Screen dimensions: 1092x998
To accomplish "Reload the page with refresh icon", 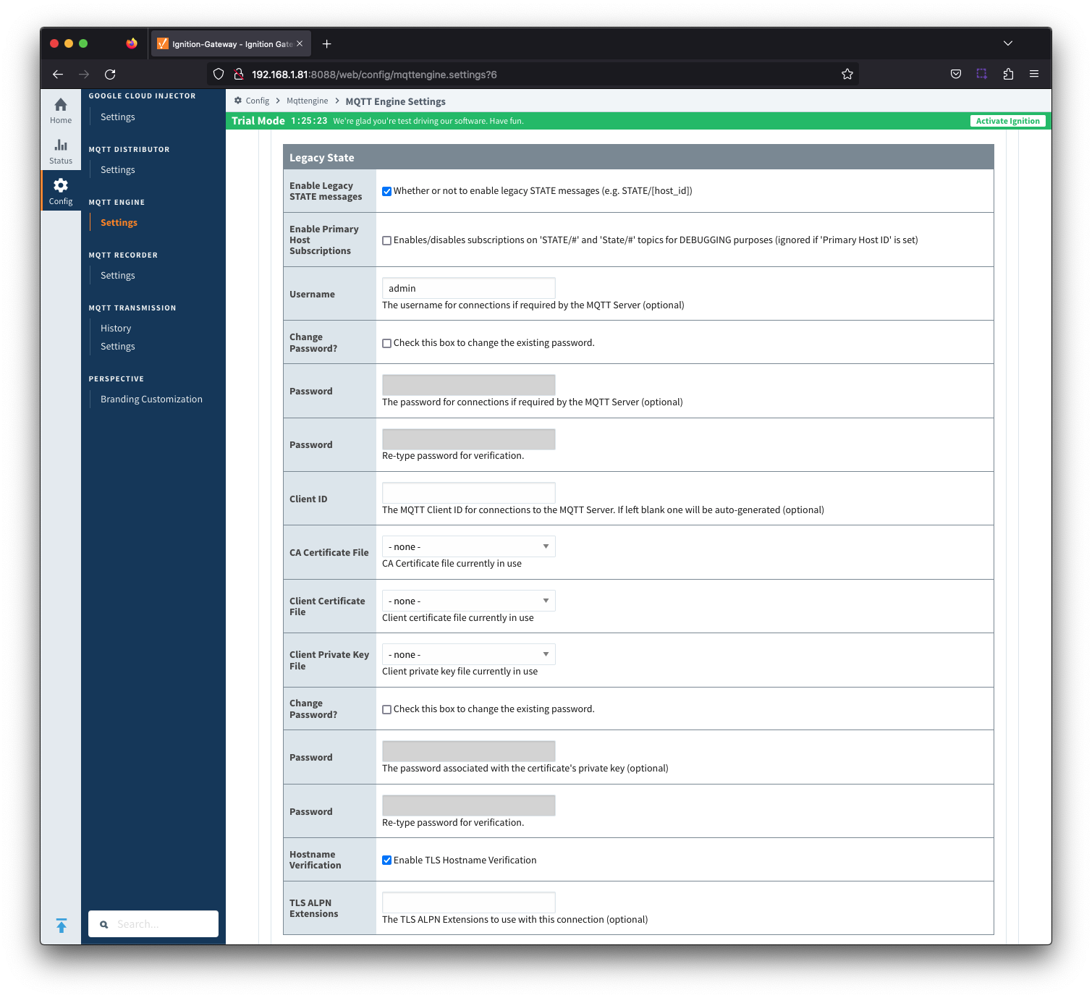I will [x=110, y=74].
